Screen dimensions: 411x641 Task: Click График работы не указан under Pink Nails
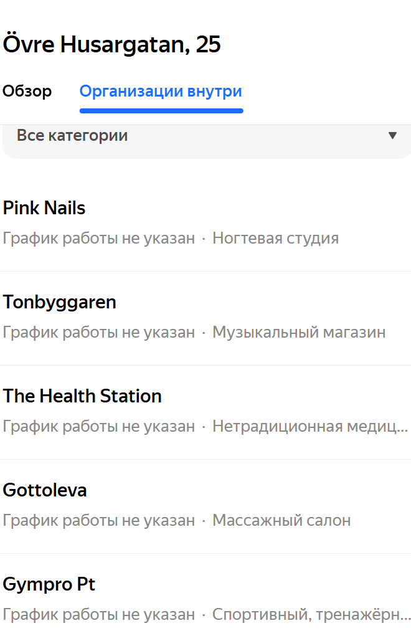[99, 238]
